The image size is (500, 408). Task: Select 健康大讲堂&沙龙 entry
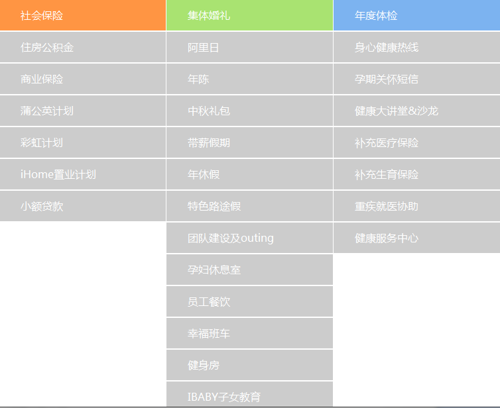coord(416,111)
